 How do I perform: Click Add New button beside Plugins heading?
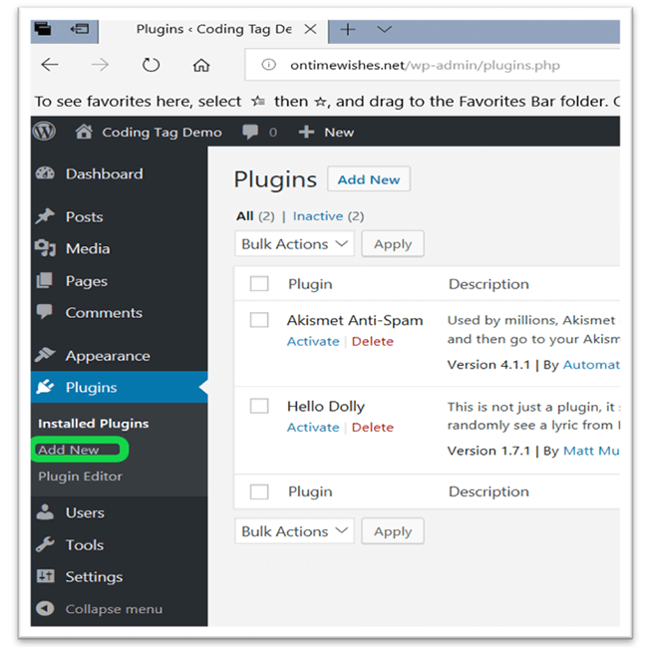coord(368,179)
